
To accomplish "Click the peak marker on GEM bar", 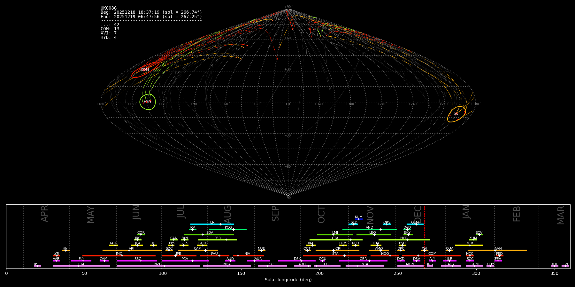I will [416, 224].
